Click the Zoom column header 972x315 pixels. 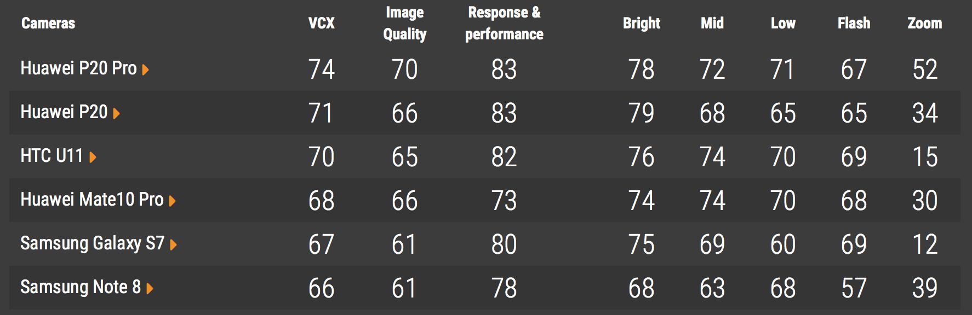point(925,23)
